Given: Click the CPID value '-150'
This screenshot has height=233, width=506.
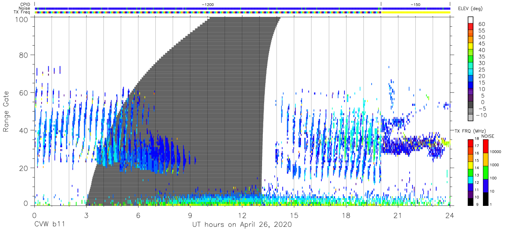Looking at the screenshot, I should [x=415, y=4].
